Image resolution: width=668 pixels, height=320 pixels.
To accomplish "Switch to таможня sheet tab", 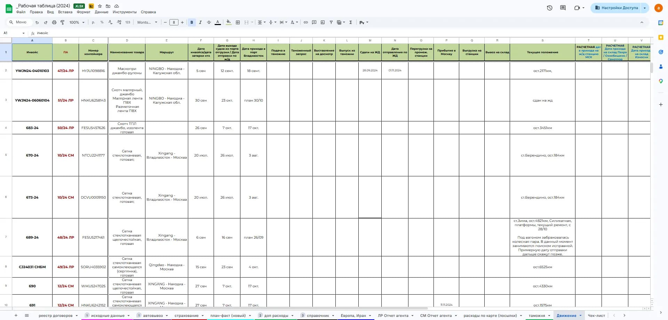I will coord(537,315).
